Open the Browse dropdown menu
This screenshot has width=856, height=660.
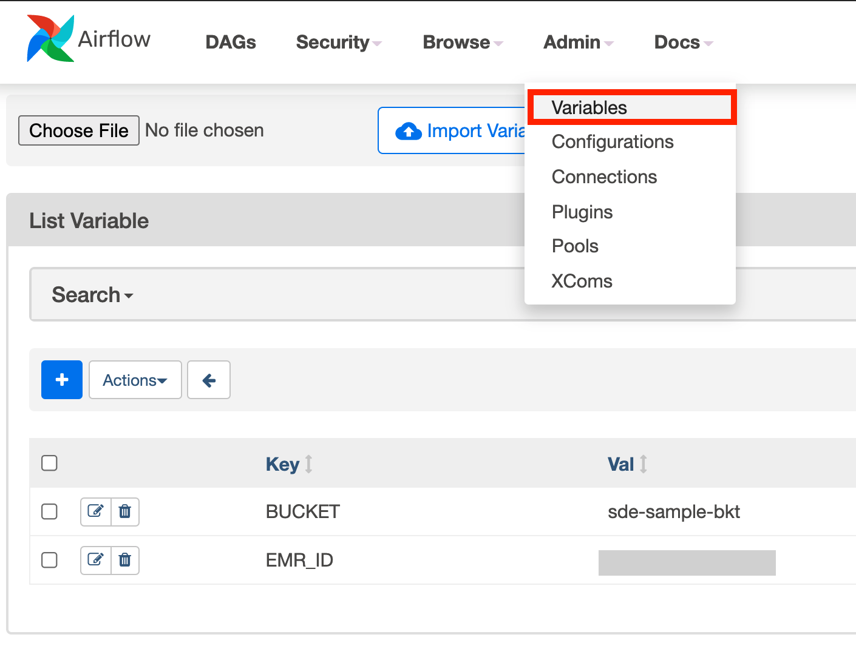[x=463, y=42]
